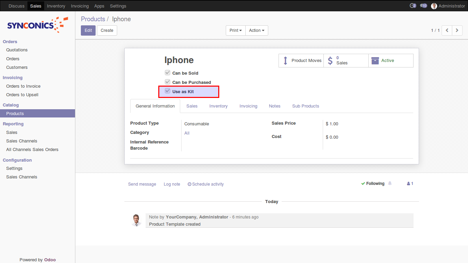Select Quotations in the sidebar
Screen dimensions: 468x263
point(17,50)
